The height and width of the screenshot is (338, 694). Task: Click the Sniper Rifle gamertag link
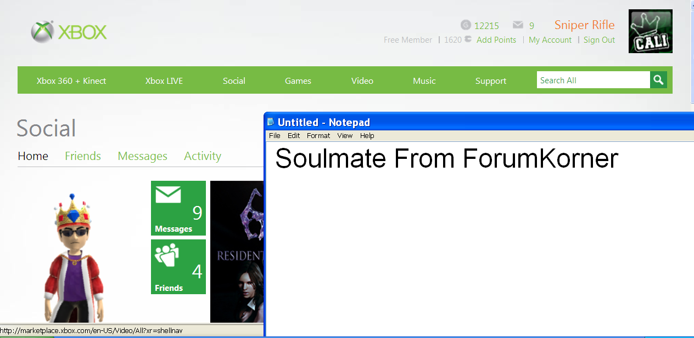click(x=585, y=25)
